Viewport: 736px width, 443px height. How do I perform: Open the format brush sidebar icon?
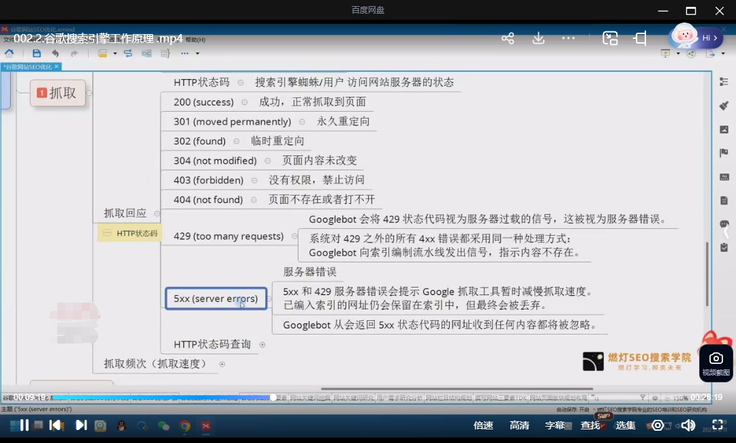(724, 106)
